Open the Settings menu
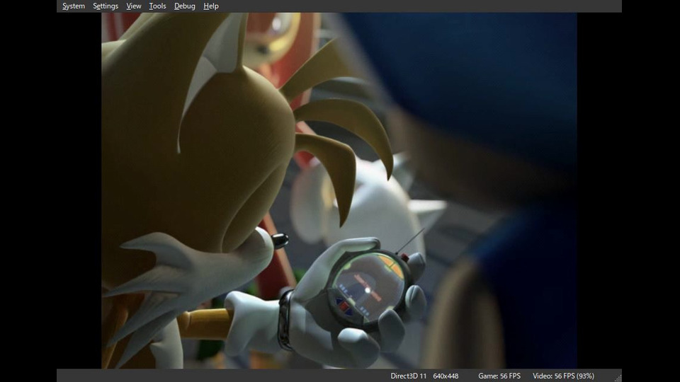The width and height of the screenshot is (680, 382). click(106, 6)
